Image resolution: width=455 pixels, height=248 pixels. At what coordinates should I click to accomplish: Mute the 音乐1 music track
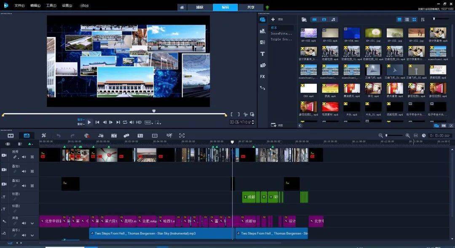[x=24, y=235]
